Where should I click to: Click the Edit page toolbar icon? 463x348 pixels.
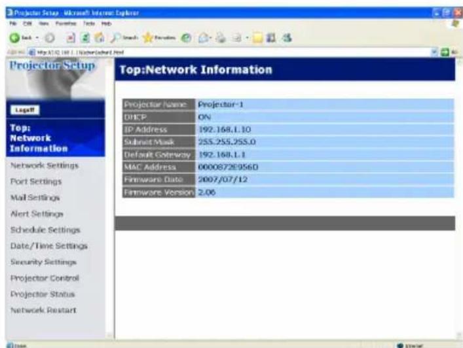tap(237, 38)
